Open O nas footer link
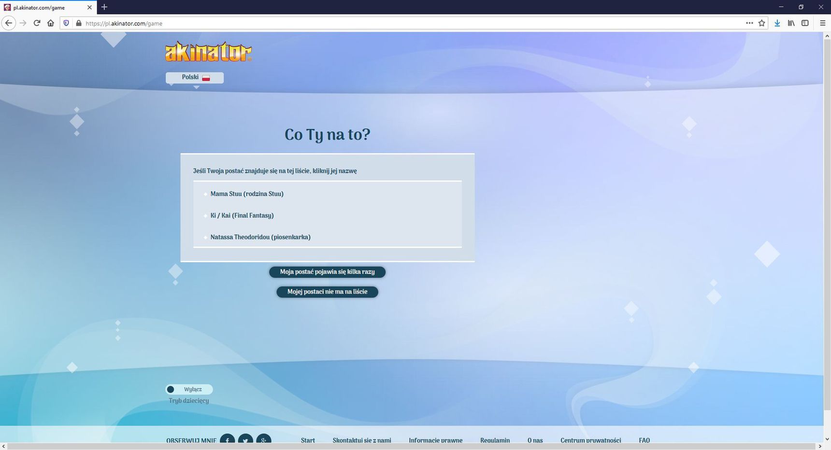The image size is (831, 450). coord(535,440)
